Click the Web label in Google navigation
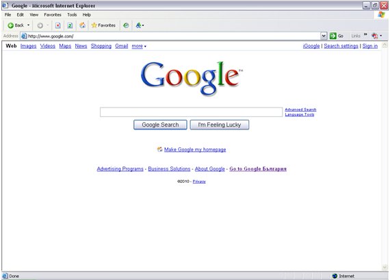This screenshot has width=390, height=280. [11, 46]
